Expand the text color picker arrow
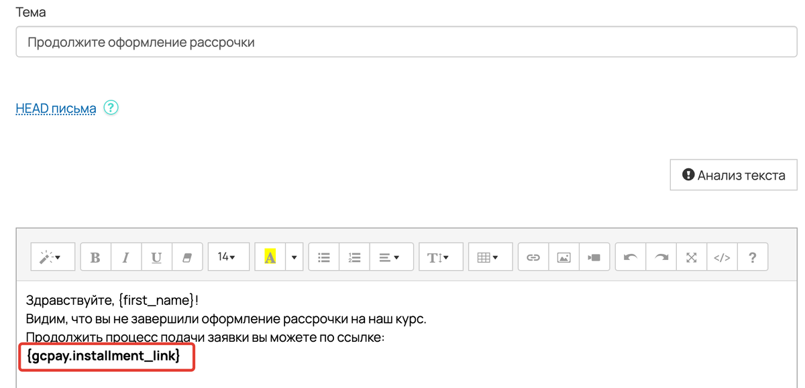Viewport: 805px width, 388px height. pos(294,257)
